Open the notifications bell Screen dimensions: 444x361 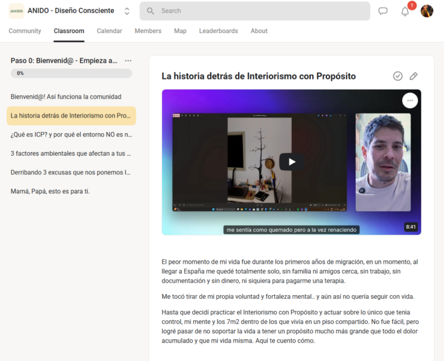405,11
